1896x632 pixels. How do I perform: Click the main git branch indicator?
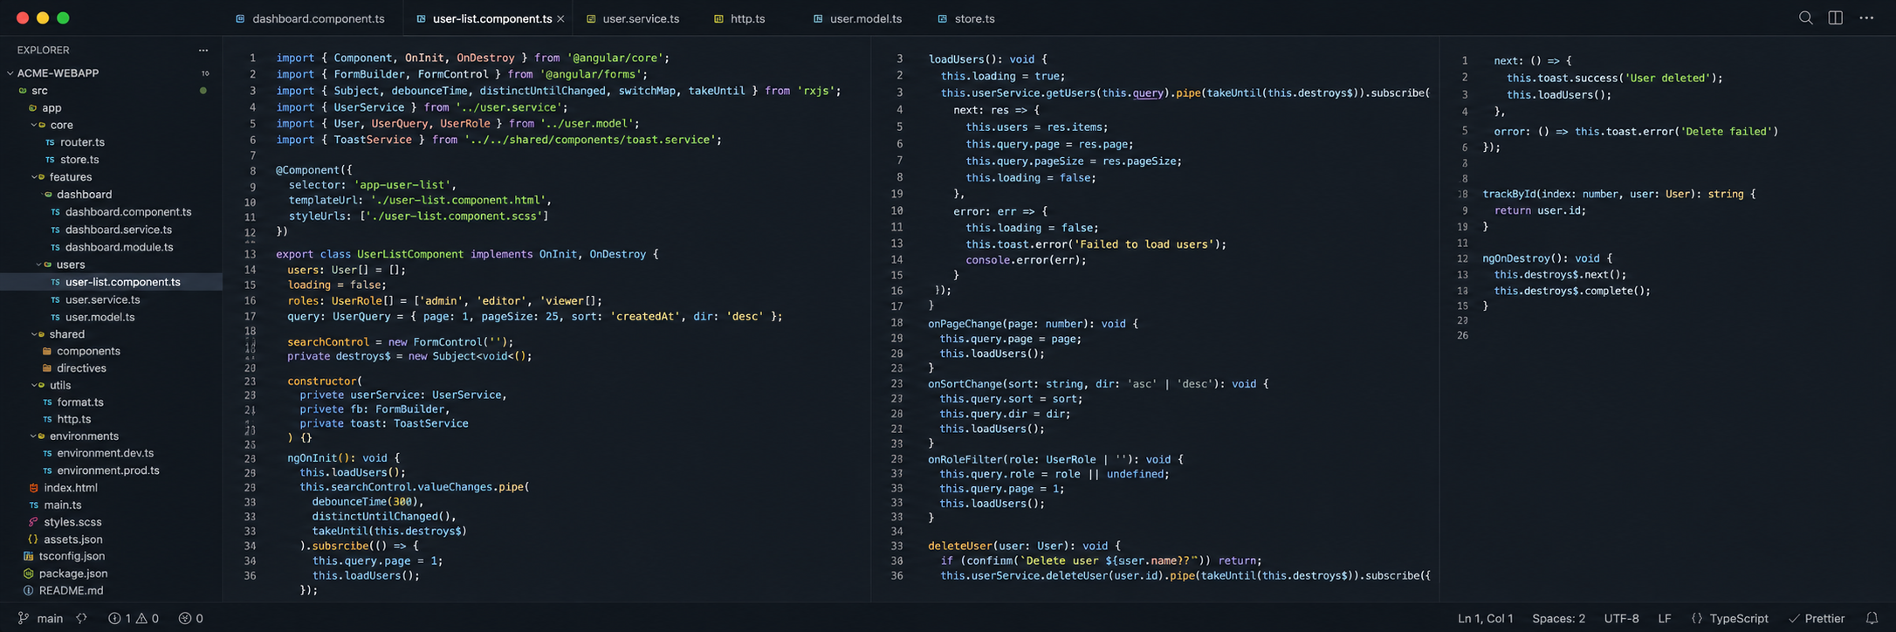40,618
